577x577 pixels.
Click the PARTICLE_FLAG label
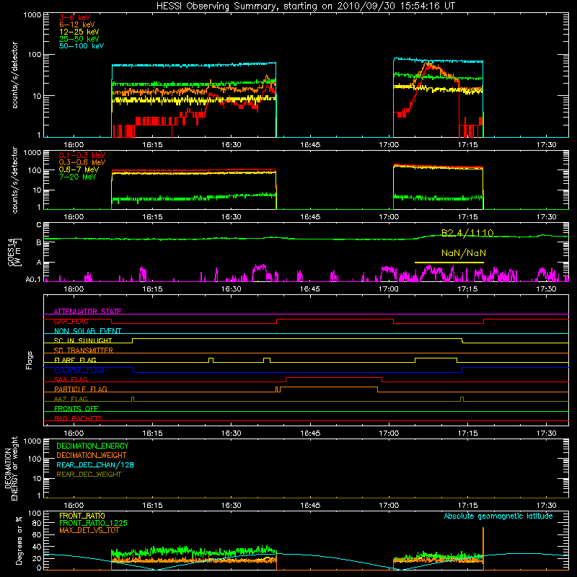point(81,389)
